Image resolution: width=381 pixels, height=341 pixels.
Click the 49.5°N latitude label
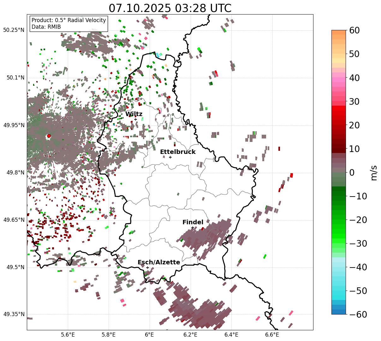[x=15, y=267]
